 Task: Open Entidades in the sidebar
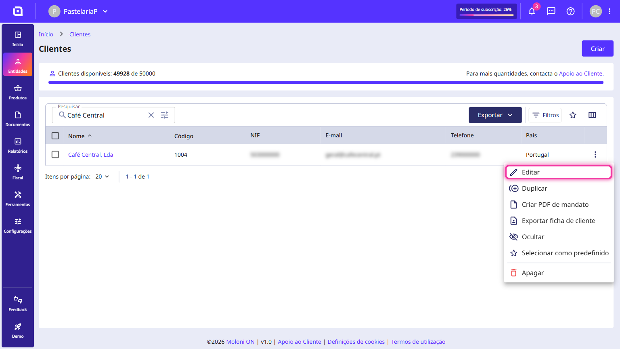point(18,65)
